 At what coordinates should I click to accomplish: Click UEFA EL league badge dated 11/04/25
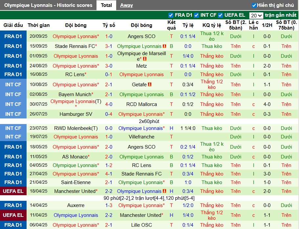(x=13, y=215)
